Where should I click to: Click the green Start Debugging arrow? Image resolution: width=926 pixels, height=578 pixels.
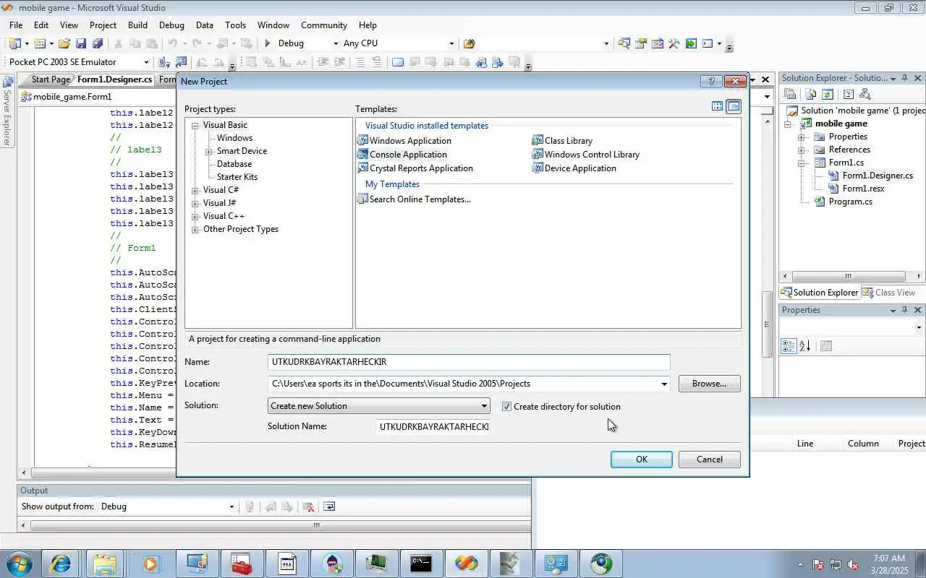(268, 43)
